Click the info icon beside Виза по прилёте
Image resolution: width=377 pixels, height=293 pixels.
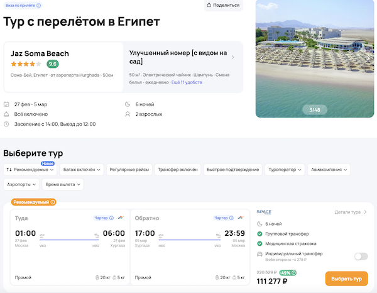(x=39, y=5)
